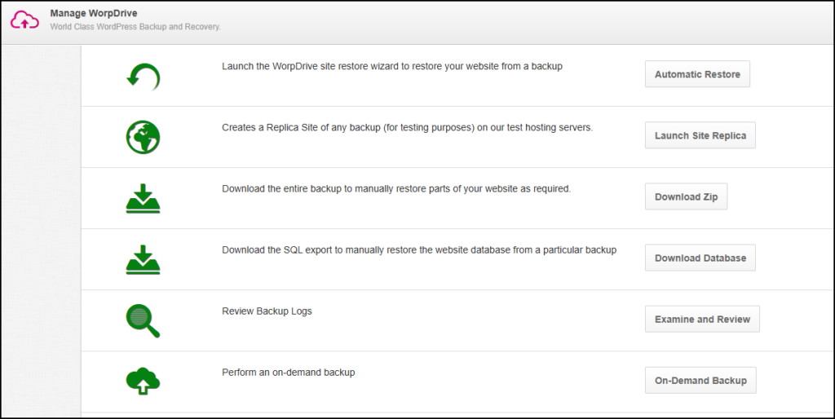Click "World Class WordPress Backup and Recovery" subtitle
Image resolution: width=835 pixels, height=419 pixels.
click(x=135, y=27)
